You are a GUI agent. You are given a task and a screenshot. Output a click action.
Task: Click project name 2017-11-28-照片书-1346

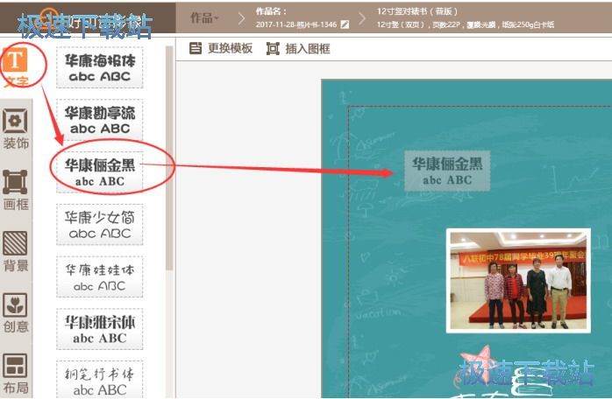click(296, 24)
